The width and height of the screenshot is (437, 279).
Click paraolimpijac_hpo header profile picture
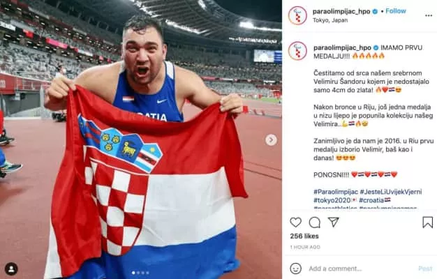click(297, 15)
